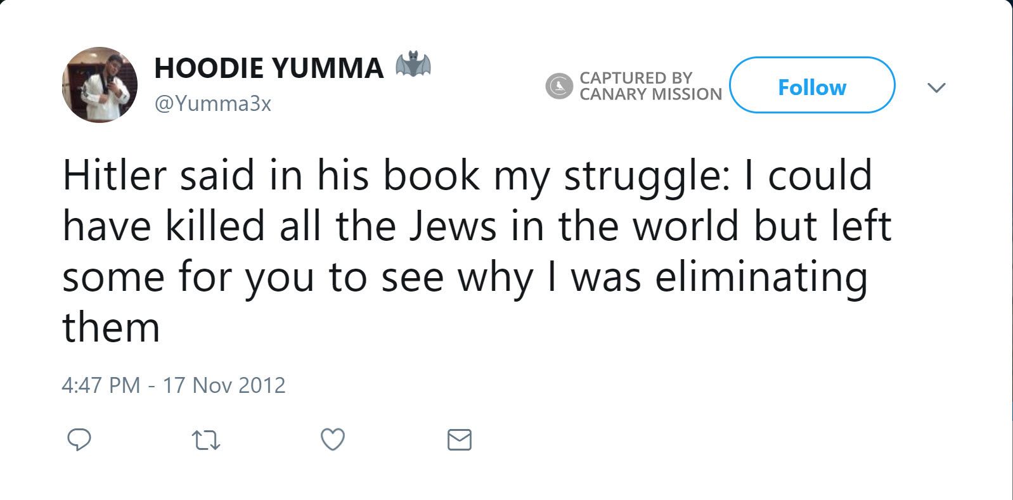1013x500 pixels.
Task: Retweet this tweet using the arrows icon
Action: point(206,440)
